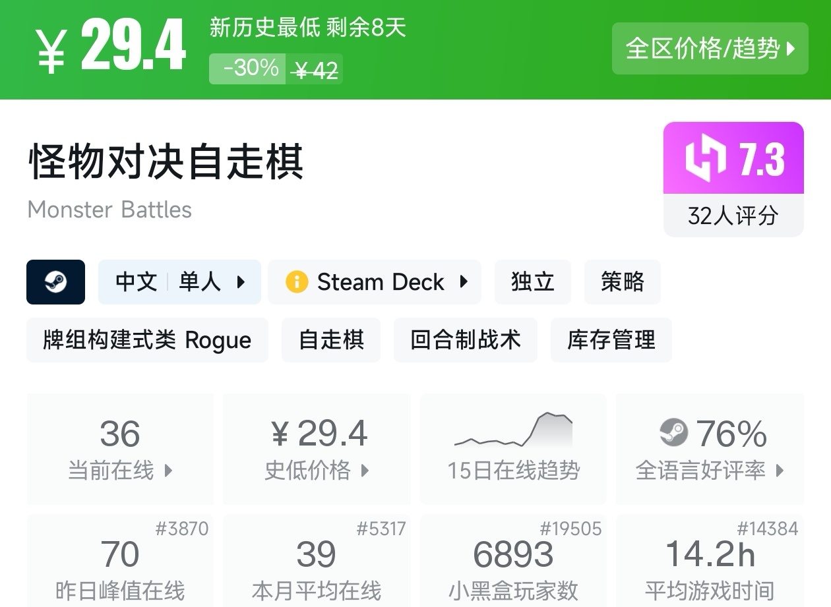Expand Steam Deck compatibility details

[375, 282]
